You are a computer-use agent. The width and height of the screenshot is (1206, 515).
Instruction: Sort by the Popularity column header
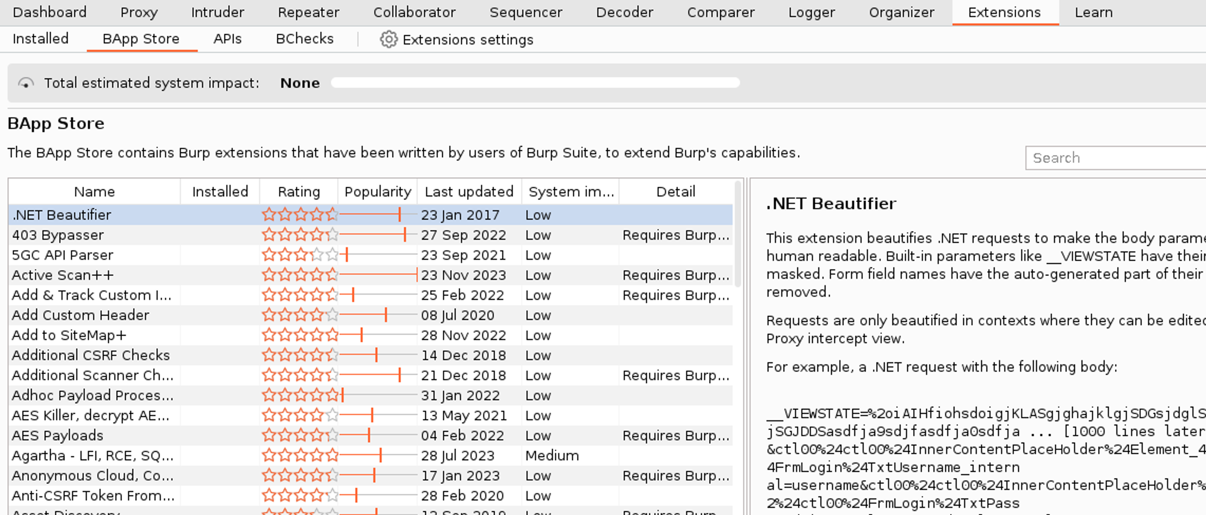point(377,192)
